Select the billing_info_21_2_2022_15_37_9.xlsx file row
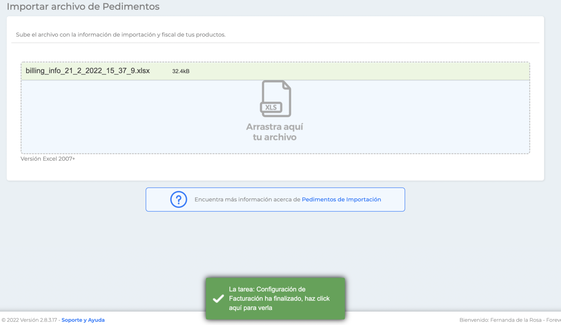Image resolution: width=561 pixels, height=325 pixels. tap(275, 71)
